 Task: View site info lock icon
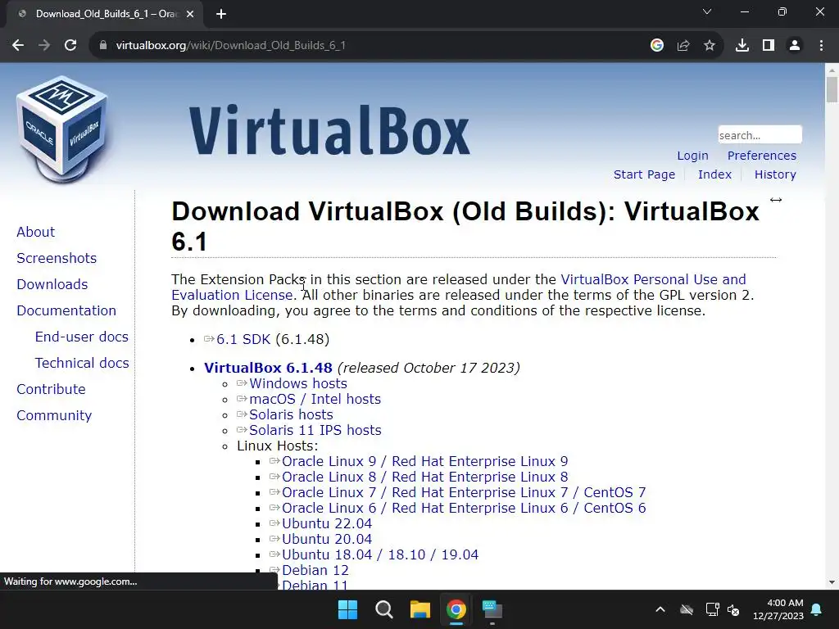[x=102, y=46]
